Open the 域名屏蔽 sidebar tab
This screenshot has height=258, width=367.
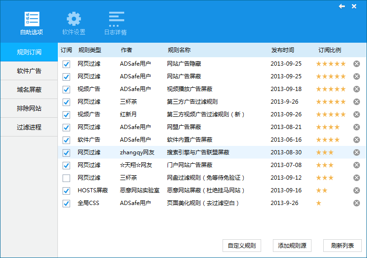(29, 90)
